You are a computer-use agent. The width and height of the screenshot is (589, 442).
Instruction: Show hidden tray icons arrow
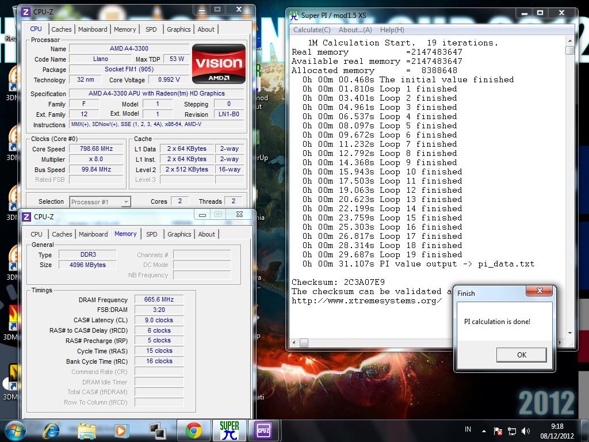pos(484,432)
